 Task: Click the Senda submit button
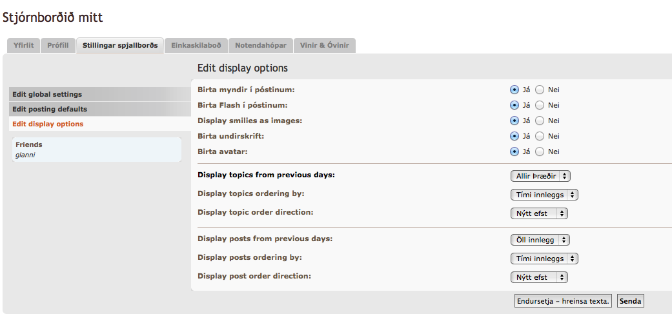631,301
